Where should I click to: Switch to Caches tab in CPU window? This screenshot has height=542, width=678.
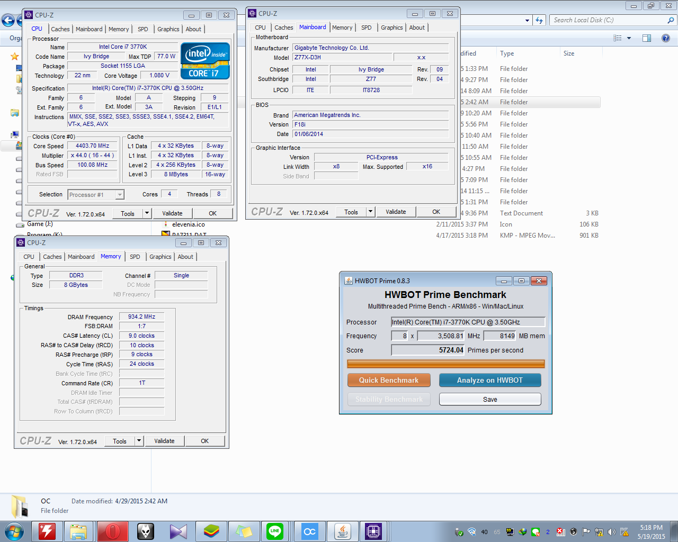60,29
